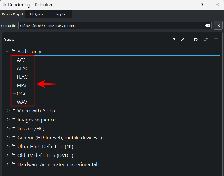
Task: Select the MP3 audio preset
Action: [22, 85]
